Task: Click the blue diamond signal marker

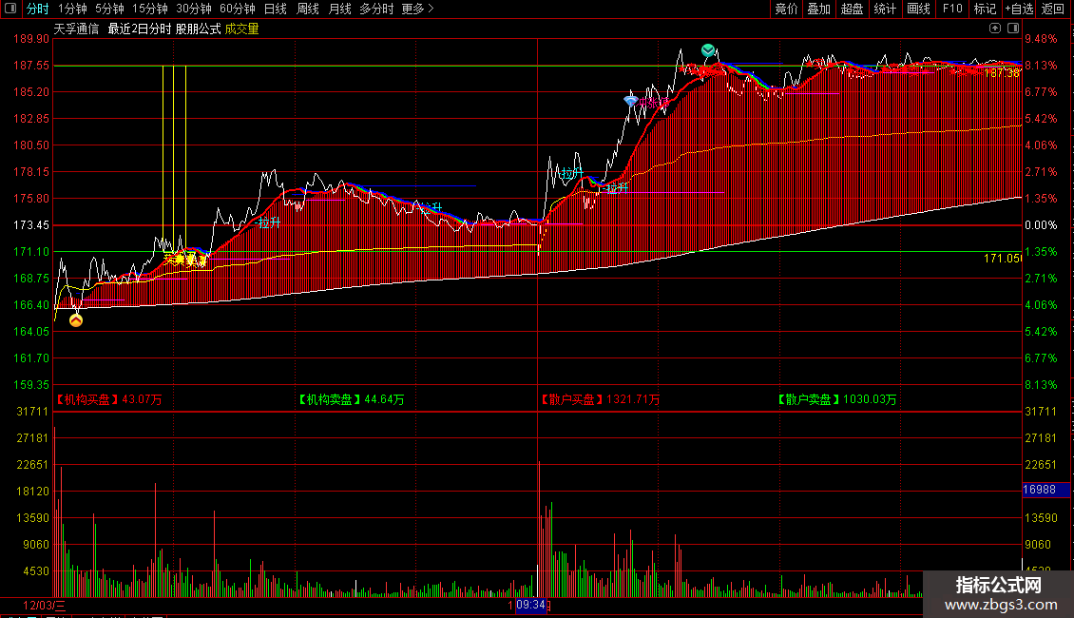Action: coord(631,101)
